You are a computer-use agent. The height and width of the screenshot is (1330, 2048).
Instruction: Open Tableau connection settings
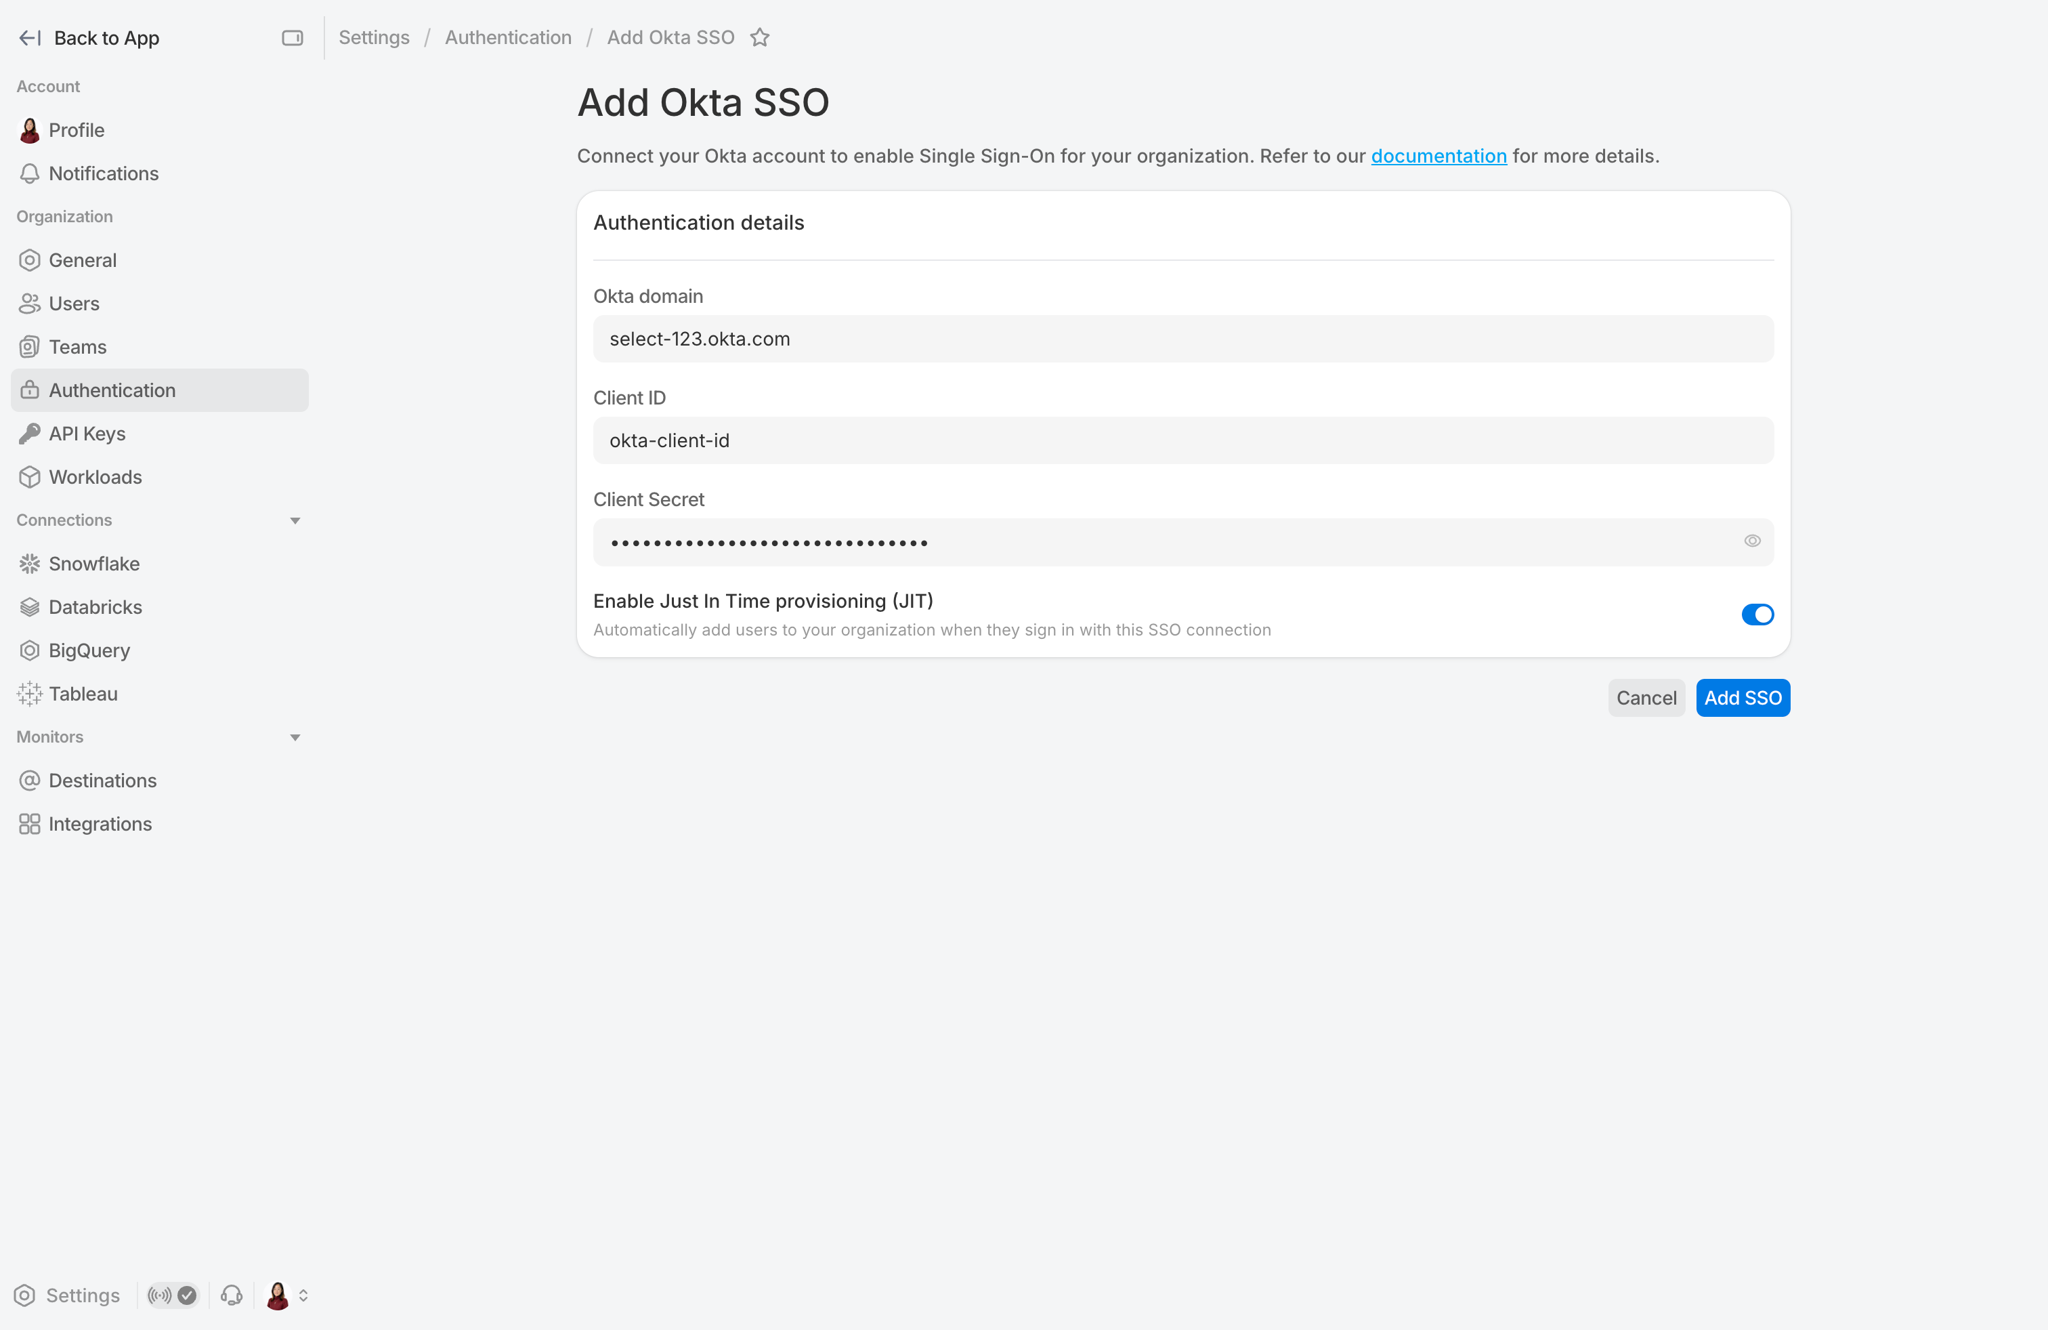click(x=160, y=694)
